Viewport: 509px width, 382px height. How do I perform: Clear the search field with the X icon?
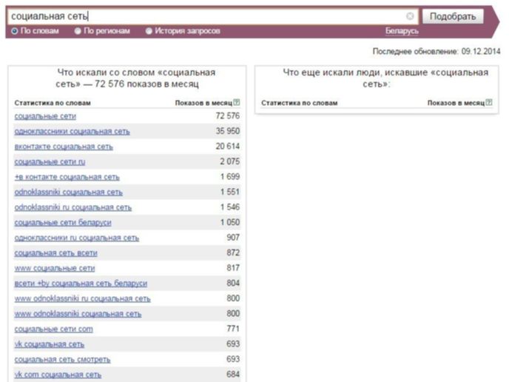click(x=410, y=16)
